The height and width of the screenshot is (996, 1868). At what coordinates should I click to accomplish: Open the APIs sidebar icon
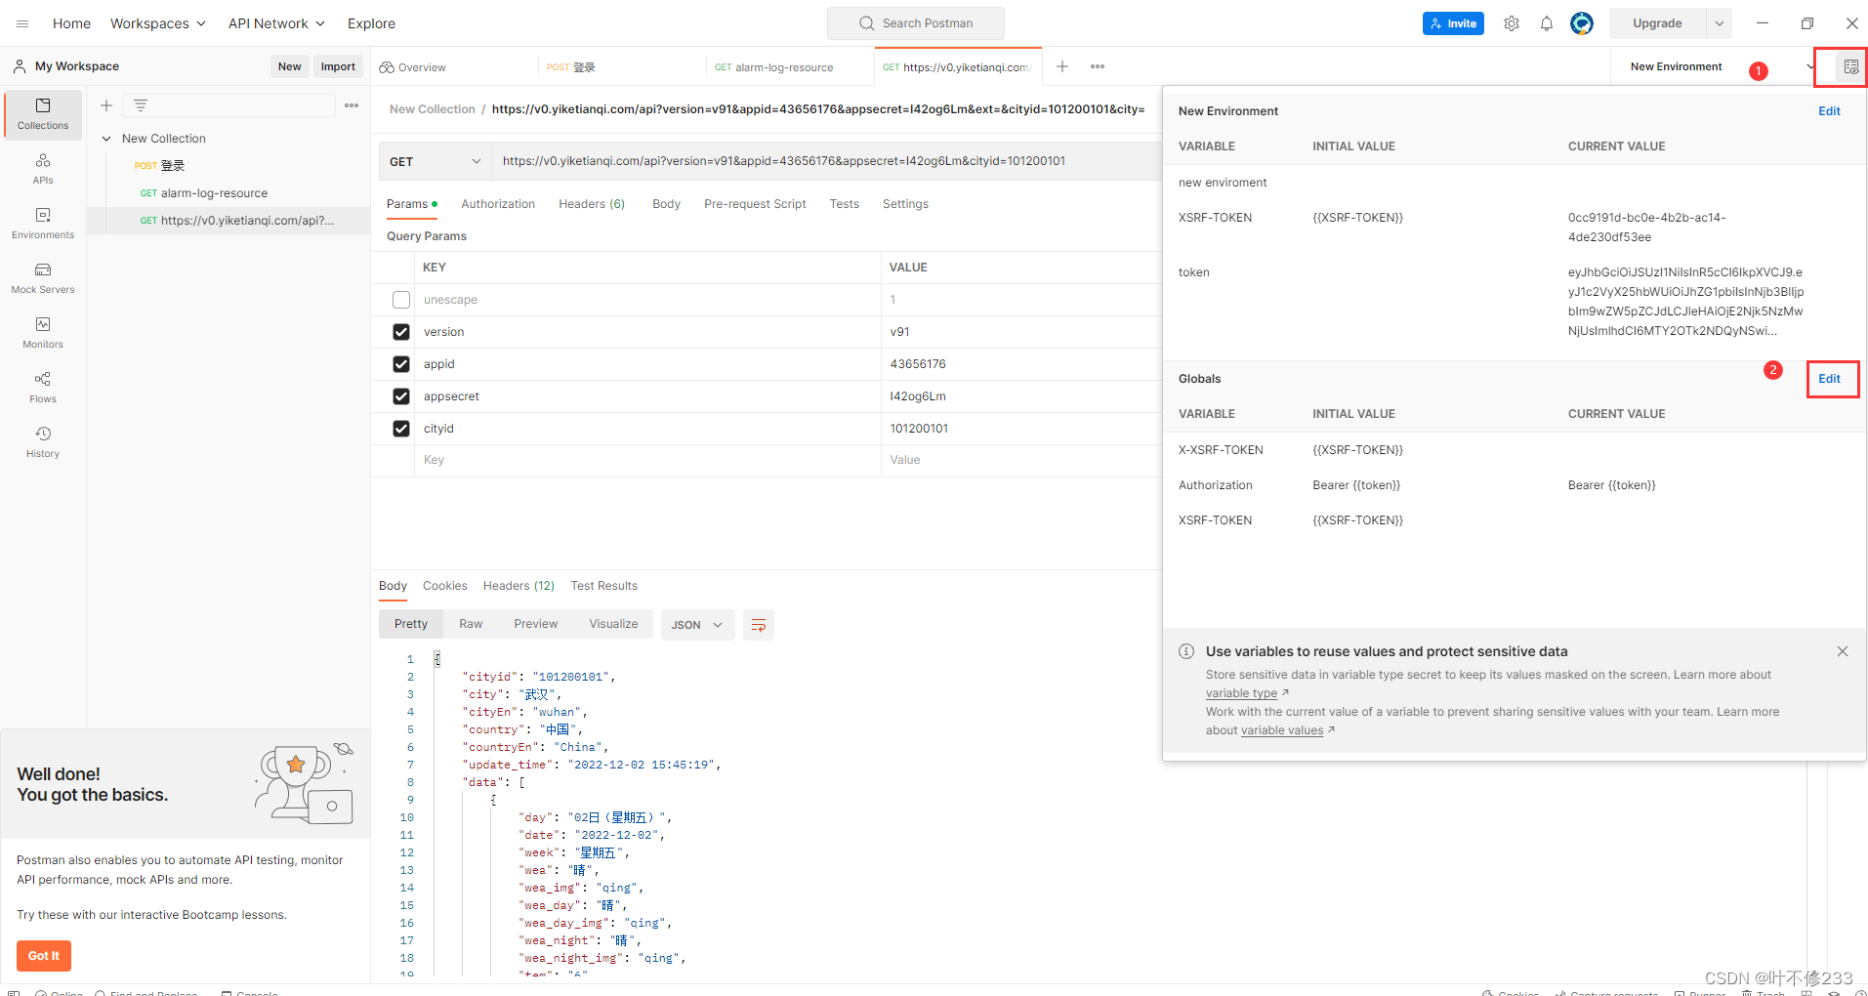tap(43, 168)
